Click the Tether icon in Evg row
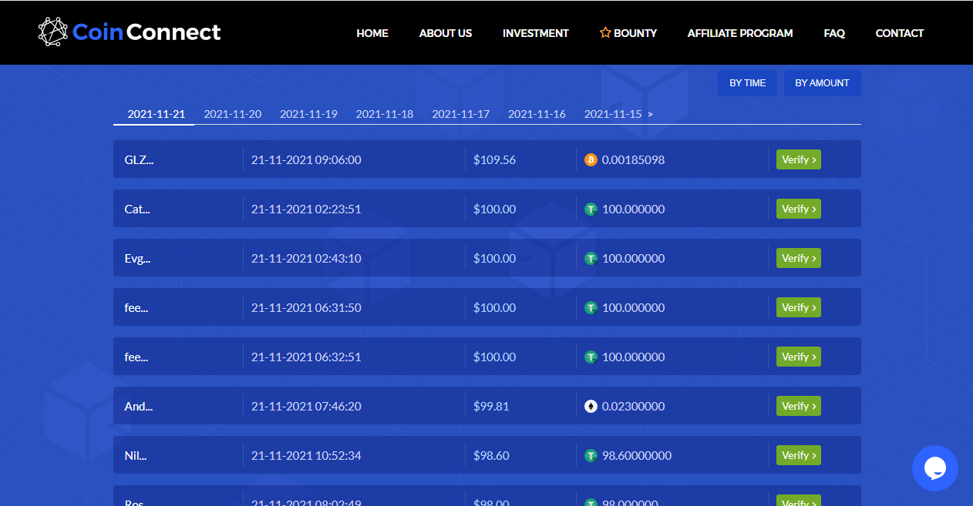 tap(591, 258)
